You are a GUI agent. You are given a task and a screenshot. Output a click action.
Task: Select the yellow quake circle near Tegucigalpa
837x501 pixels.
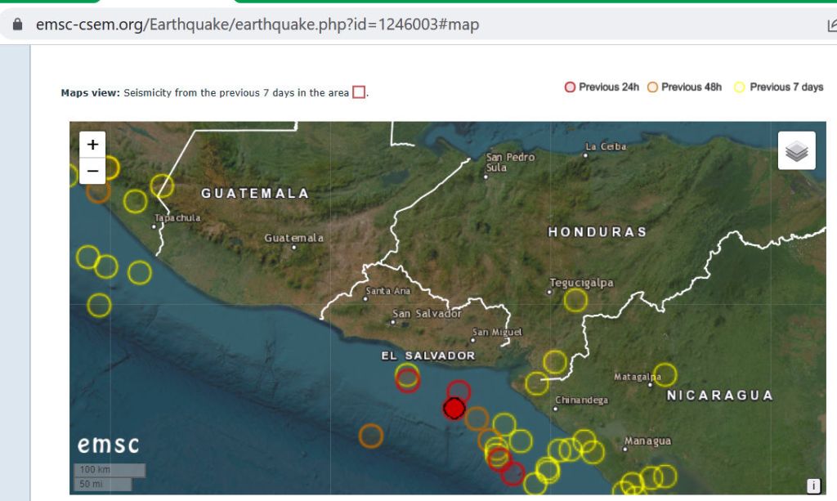click(575, 301)
